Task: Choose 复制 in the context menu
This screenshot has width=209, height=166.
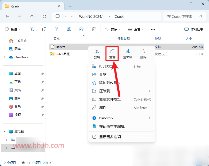Action: point(112,54)
